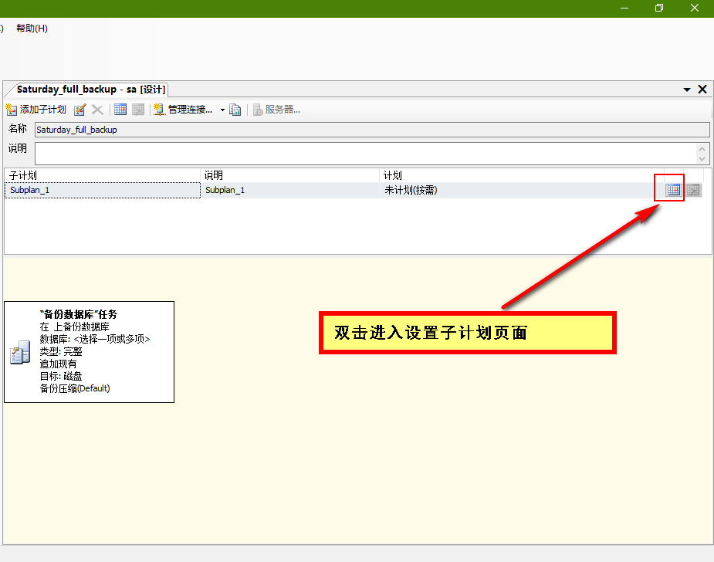Close the Saturday_full_backup document tab
This screenshot has height=562, width=714.
(702, 90)
